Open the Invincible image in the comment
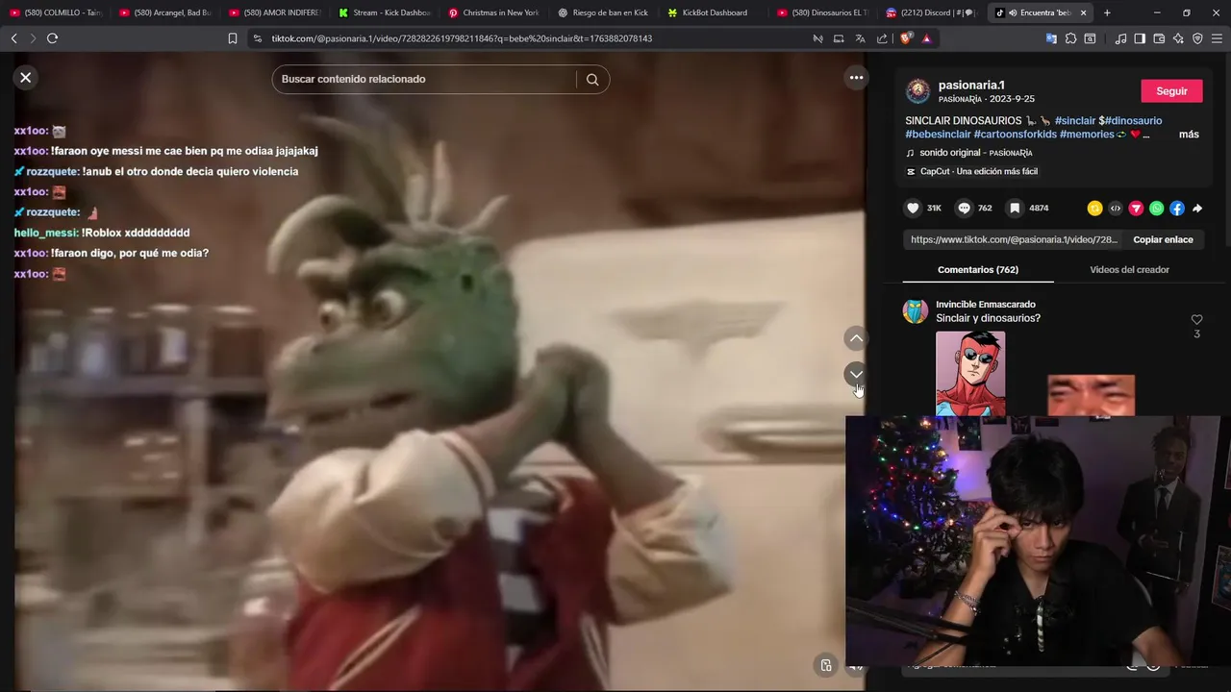This screenshot has height=692, width=1231. [x=970, y=374]
